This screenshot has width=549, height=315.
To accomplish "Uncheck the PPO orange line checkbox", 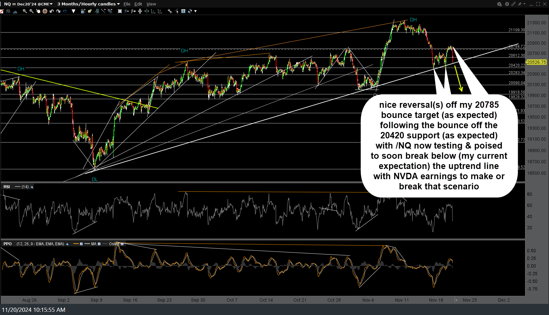I will pos(81,244).
